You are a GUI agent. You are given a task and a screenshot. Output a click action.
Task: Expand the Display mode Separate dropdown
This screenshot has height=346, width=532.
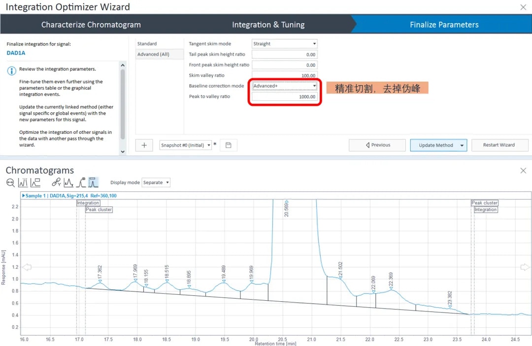pyautogui.click(x=156, y=183)
